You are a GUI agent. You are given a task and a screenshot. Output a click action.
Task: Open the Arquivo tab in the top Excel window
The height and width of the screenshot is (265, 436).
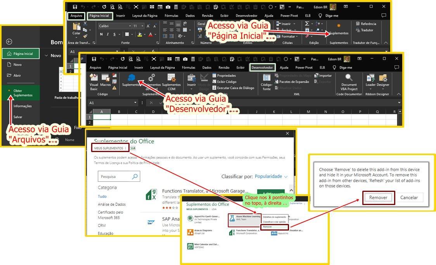[76, 16]
